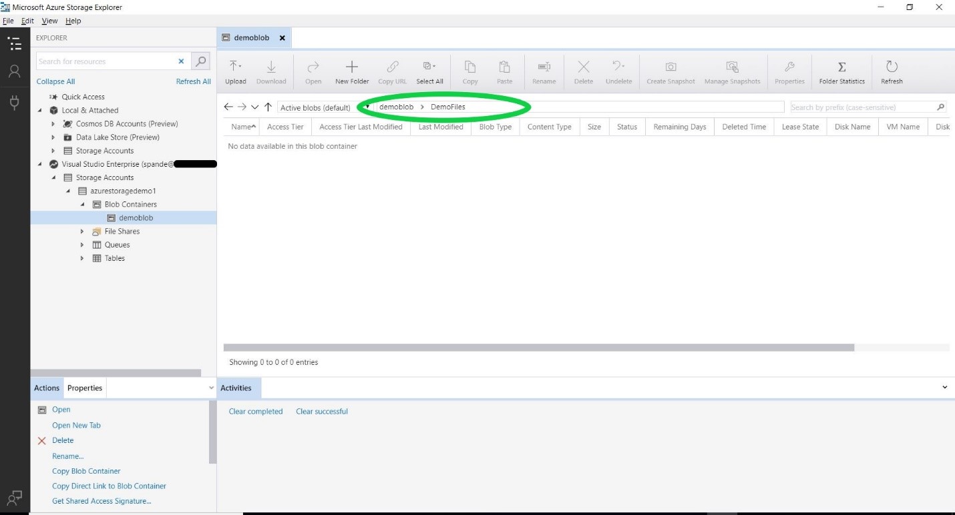Click the Collapse All link

pos(55,81)
